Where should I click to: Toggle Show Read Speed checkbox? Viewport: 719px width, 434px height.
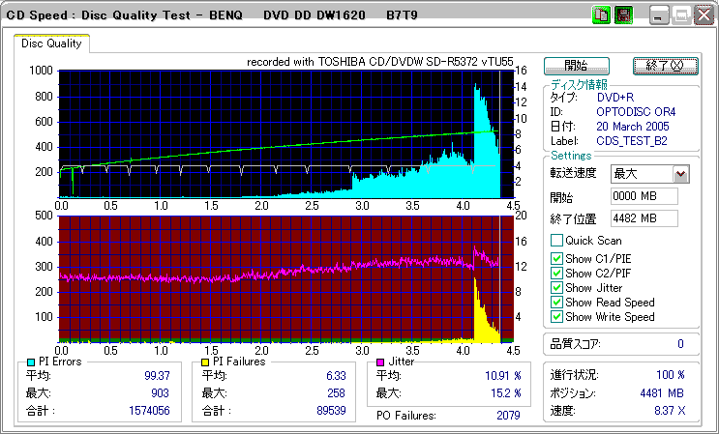556,303
